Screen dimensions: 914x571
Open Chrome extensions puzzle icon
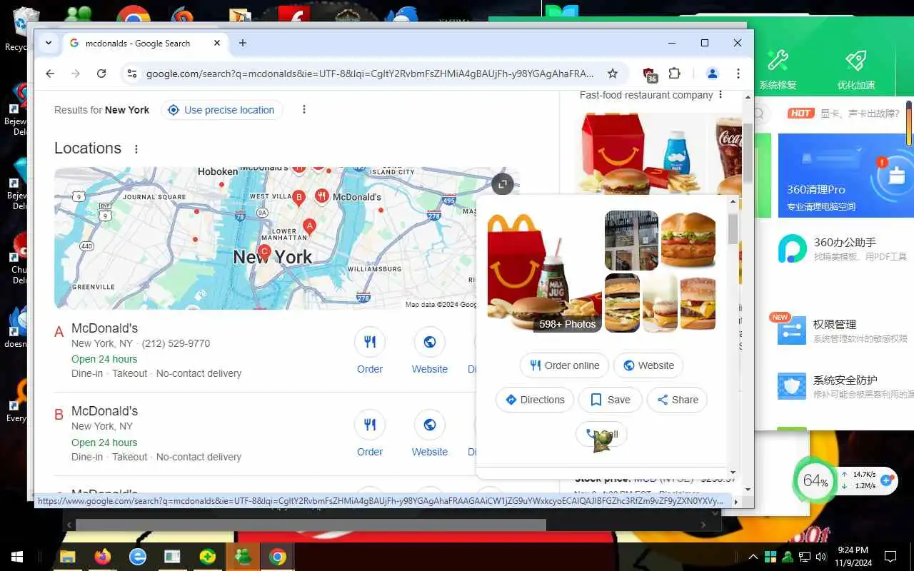674,74
